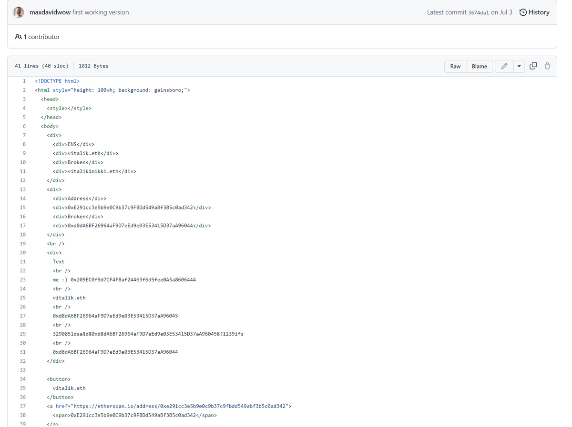572x427 pixels.
Task: Open commit hash 3674da1
Action: [x=479, y=12]
